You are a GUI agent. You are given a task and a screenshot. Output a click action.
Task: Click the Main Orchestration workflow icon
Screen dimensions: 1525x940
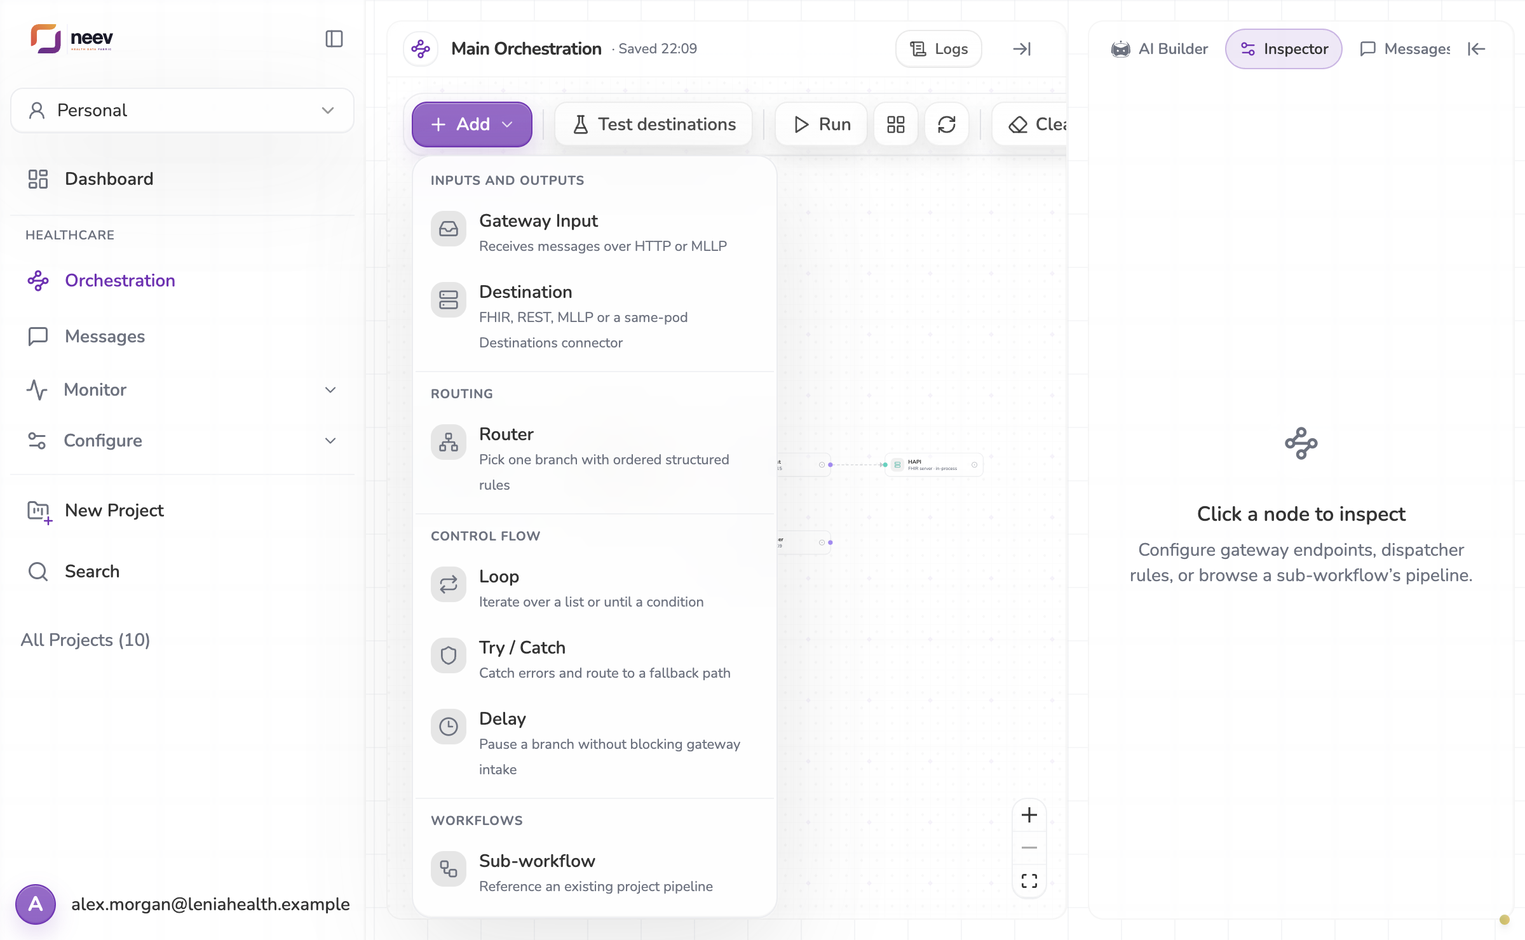tap(421, 49)
